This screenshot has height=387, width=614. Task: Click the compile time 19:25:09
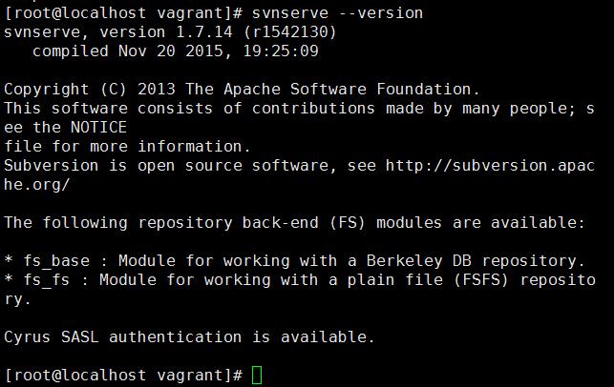click(281, 51)
